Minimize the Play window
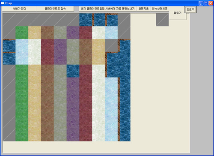This screenshot has width=214, height=156. [x=201, y=3]
